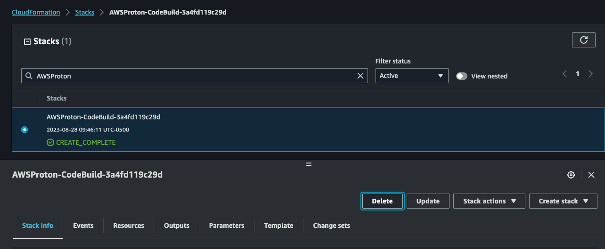Click AWSProton-CodeBuild-3a4fd119c29d stack name in list
This screenshot has height=249, width=605.
pyautogui.click(x=104, y=117)
